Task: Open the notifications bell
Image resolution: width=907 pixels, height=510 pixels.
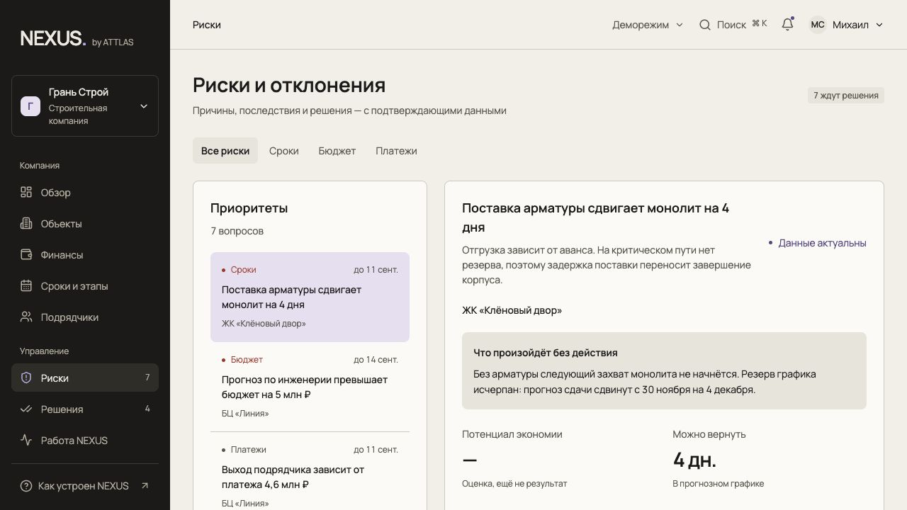Action: tap(787, 25)
